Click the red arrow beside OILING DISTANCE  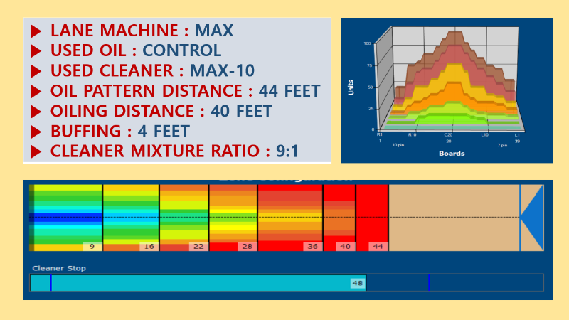(36, 112)
